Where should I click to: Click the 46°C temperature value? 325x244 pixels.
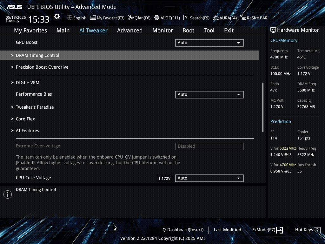(x=302, y=57)
